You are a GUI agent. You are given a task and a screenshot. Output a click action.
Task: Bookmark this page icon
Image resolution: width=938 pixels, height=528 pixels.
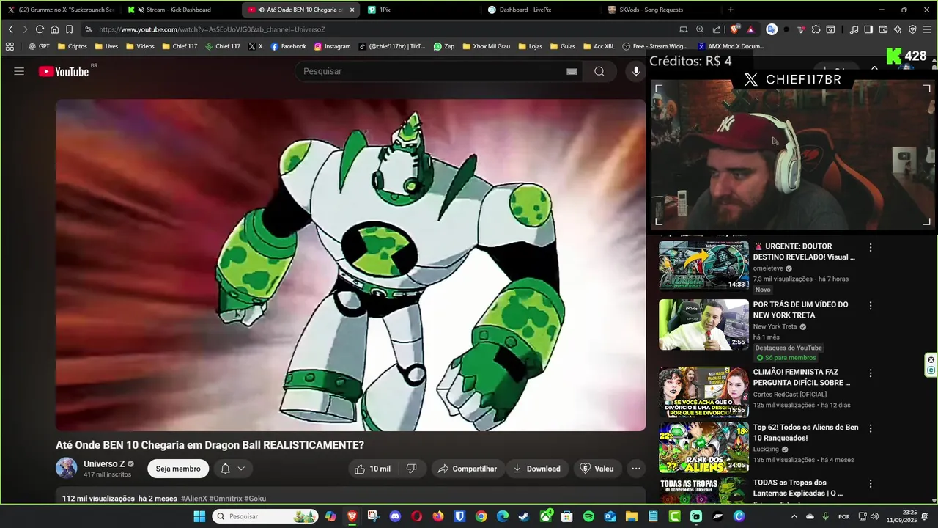(x=69, y=29)
